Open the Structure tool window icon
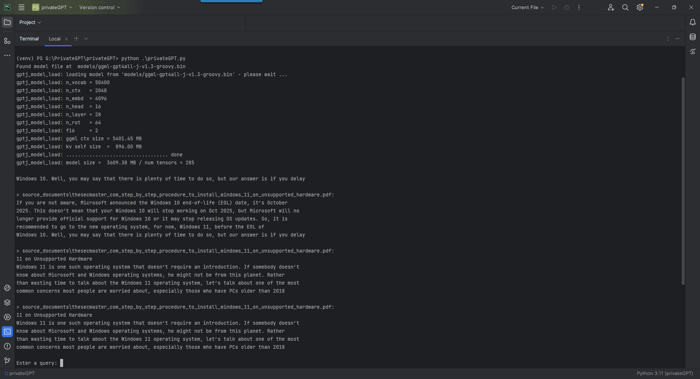The image size is (700, 379). pyautogui.click(x=7, y=41)
